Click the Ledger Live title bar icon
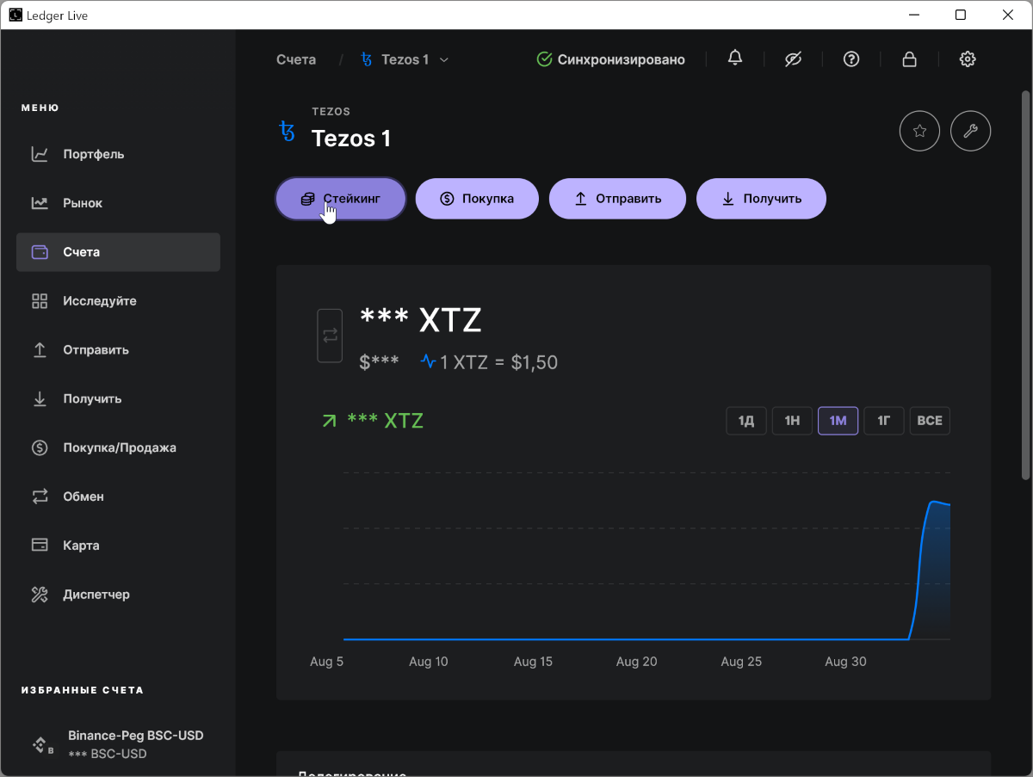Screen dimensions: 1033x777 coord(15,15)
